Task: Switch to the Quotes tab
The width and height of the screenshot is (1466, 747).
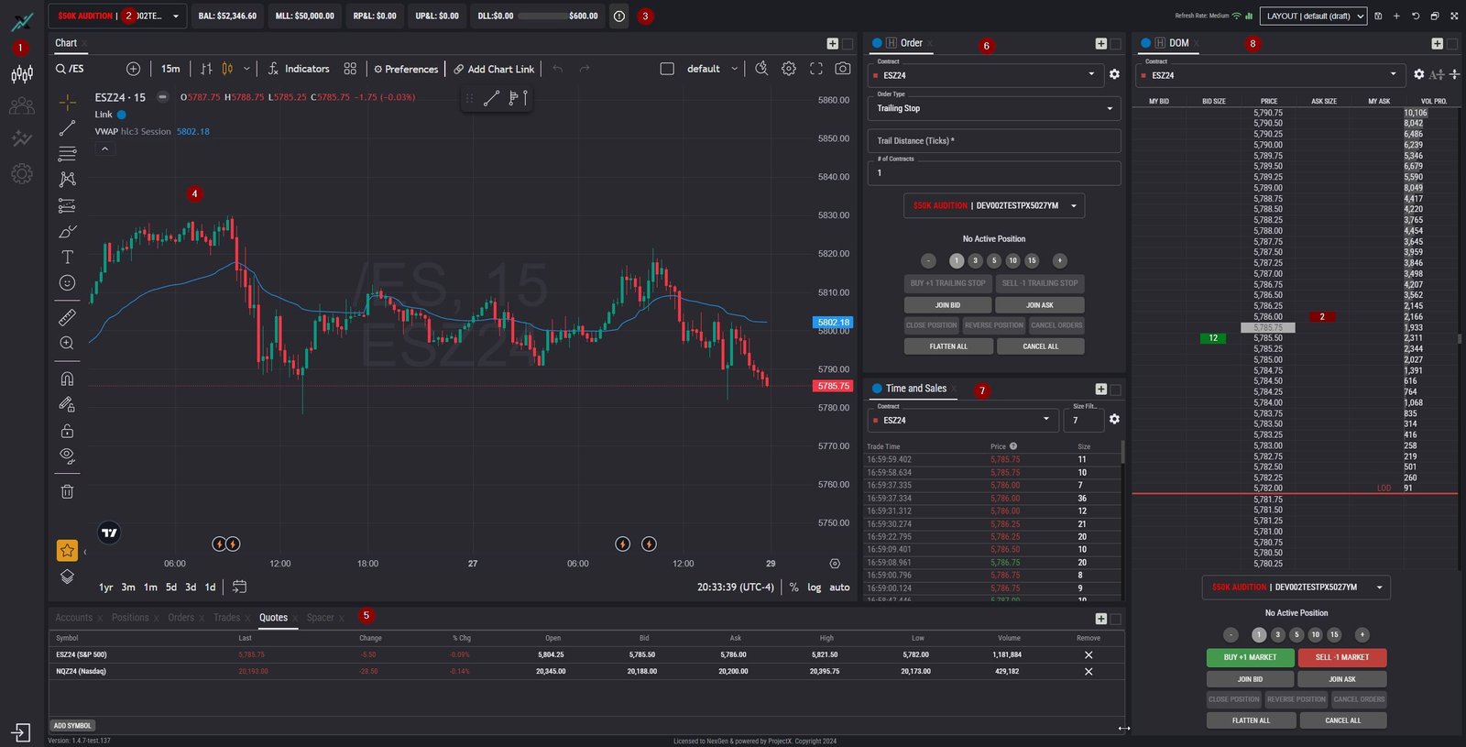Action: 273,618
